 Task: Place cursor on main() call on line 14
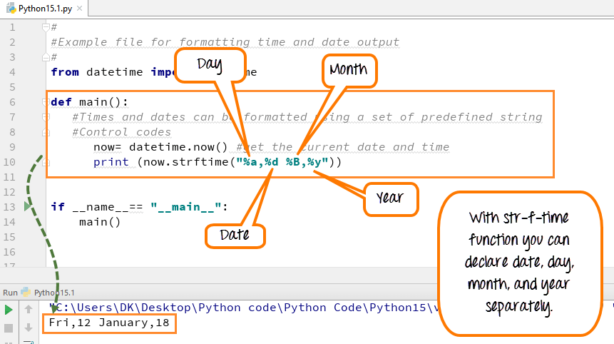coord(100,222)
